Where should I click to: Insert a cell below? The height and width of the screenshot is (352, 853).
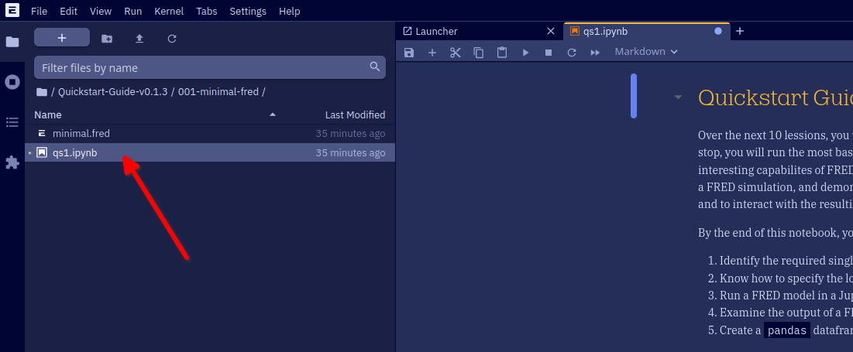pyautogui.click(x=432, y=52)
